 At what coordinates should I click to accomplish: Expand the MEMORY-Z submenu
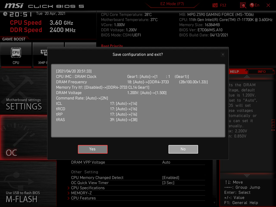pyautogui.click(x=81, y=193)
